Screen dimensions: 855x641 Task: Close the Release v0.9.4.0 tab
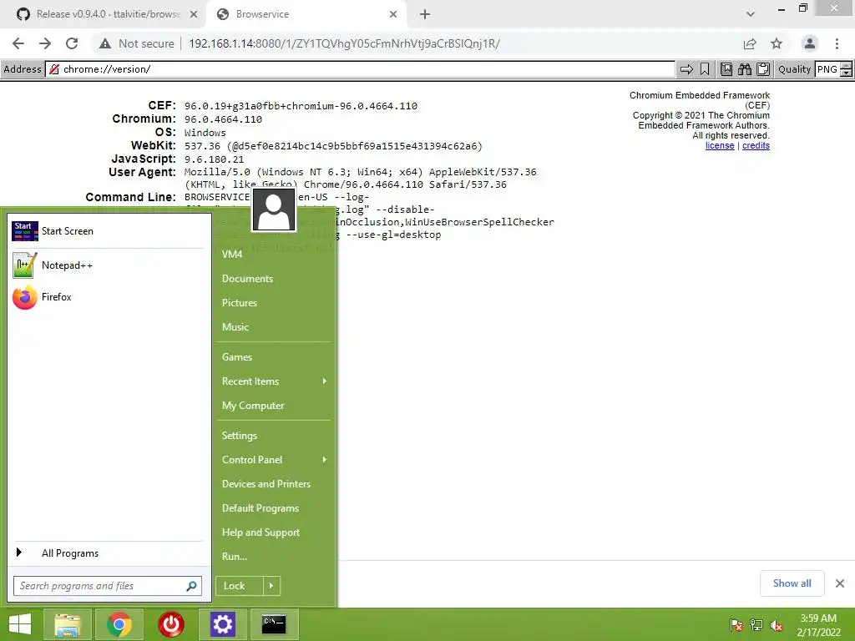coord(194,14)
